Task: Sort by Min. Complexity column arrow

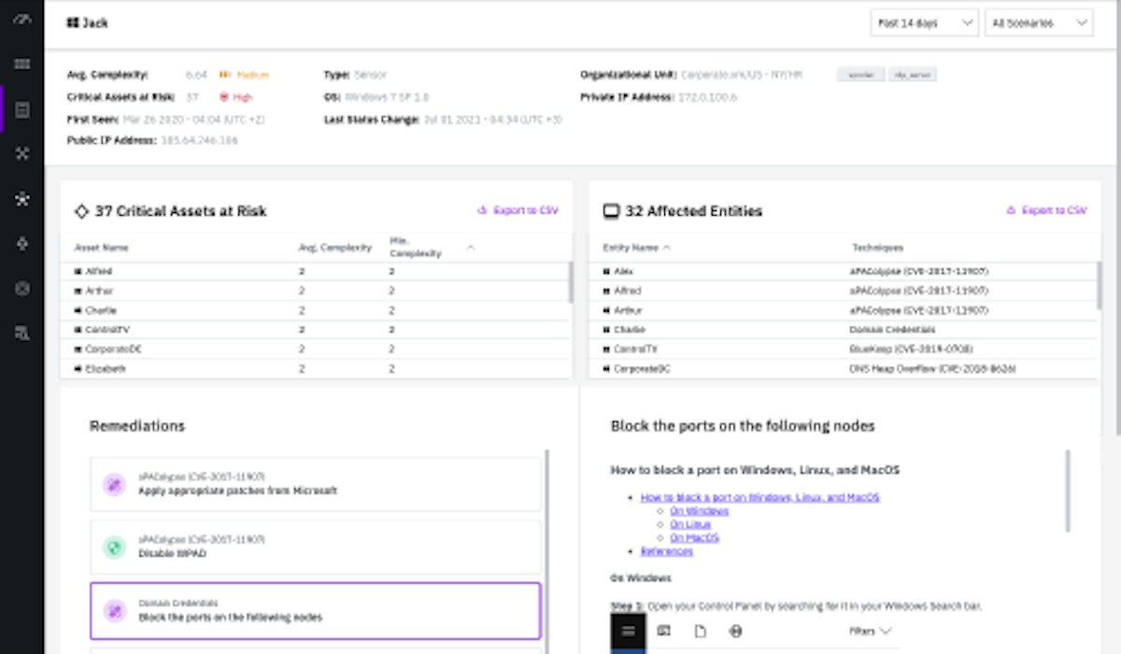Action: tap(470, 249)
